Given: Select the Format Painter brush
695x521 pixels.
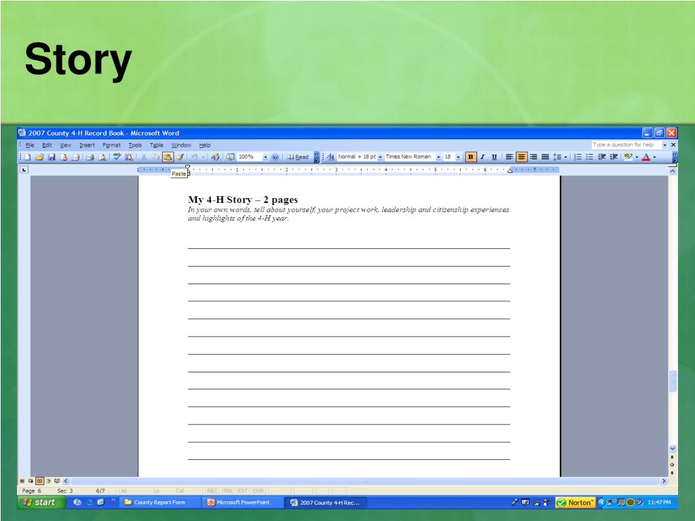Looking at the screenshot, I should 179,157.
